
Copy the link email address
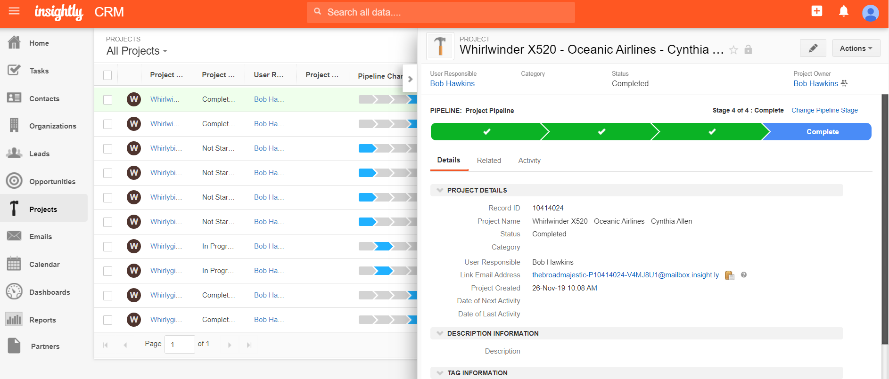(729, 275)
